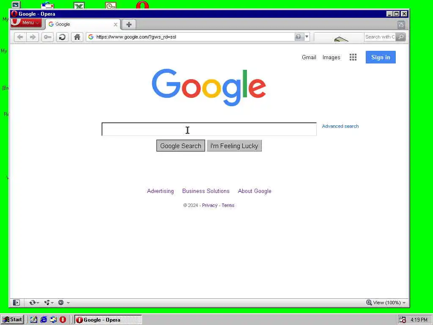Select the Google tab
The height and width of the screenshot is (325, 433).
tap(82, 24)
